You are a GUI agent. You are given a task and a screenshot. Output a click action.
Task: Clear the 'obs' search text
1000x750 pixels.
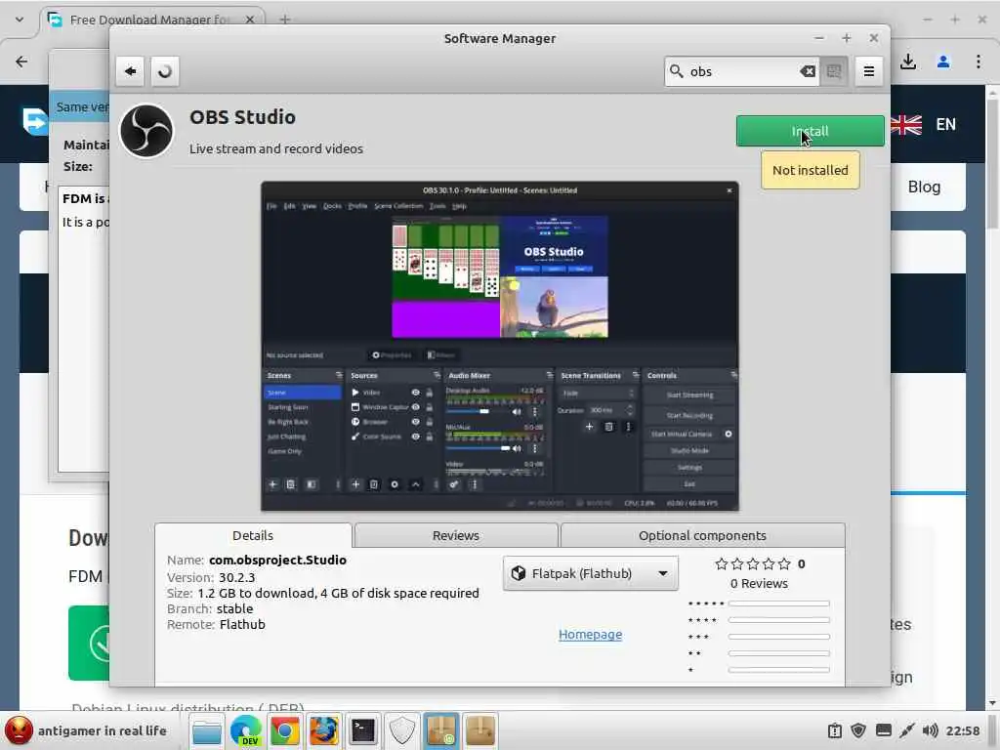[x=808, y=70]
